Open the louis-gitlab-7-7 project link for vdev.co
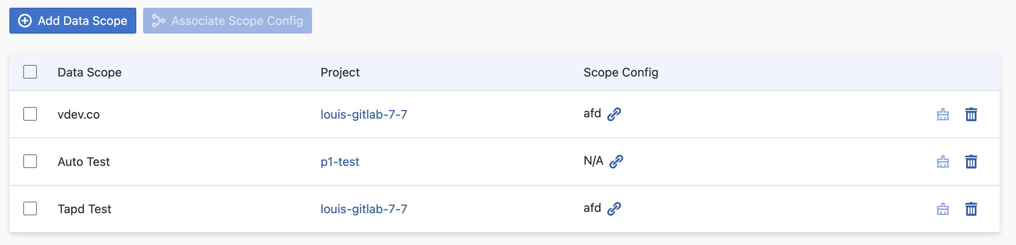This screenshot has width=1016, height=245. click(364, 114)
